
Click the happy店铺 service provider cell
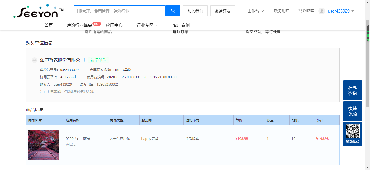coord(150,139)
